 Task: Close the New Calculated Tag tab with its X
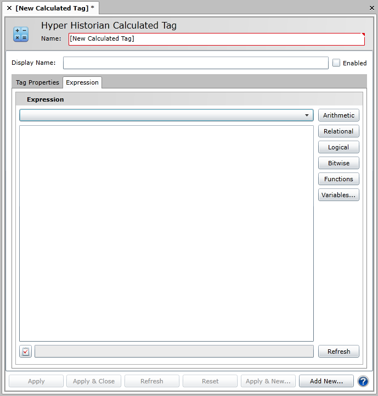pos(9,8)
